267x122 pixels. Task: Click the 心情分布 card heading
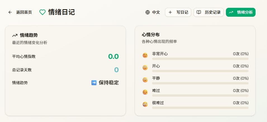tap(151, 35)
